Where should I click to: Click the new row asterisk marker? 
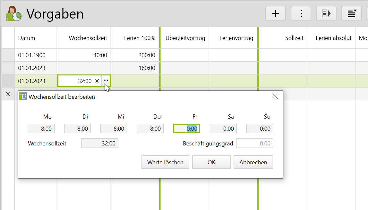click(8, 94)
